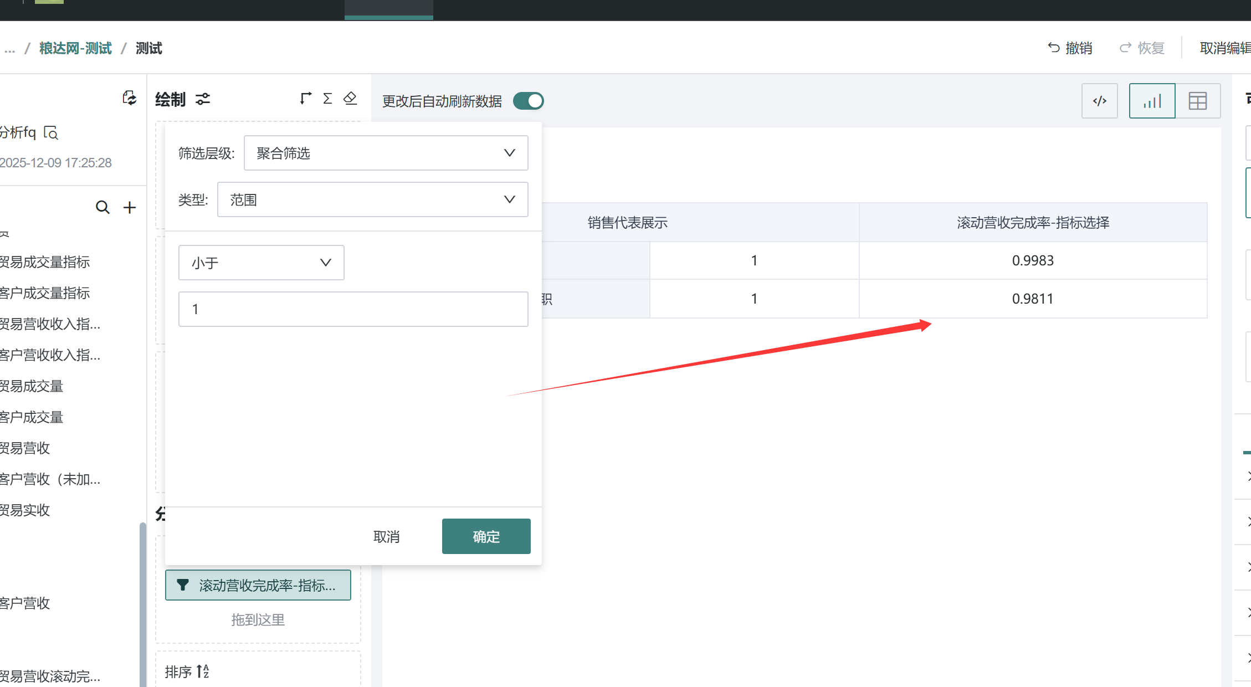Open the 筛选层级 dropdown

pos(386,153)
